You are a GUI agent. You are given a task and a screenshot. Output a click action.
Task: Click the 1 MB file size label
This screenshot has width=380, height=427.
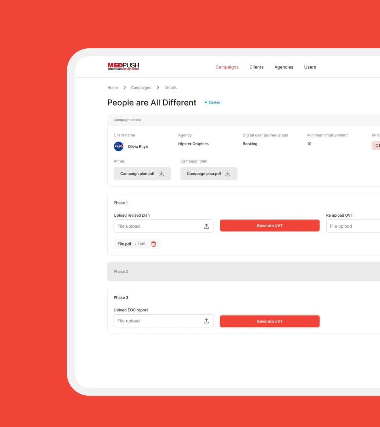[141, 244]
